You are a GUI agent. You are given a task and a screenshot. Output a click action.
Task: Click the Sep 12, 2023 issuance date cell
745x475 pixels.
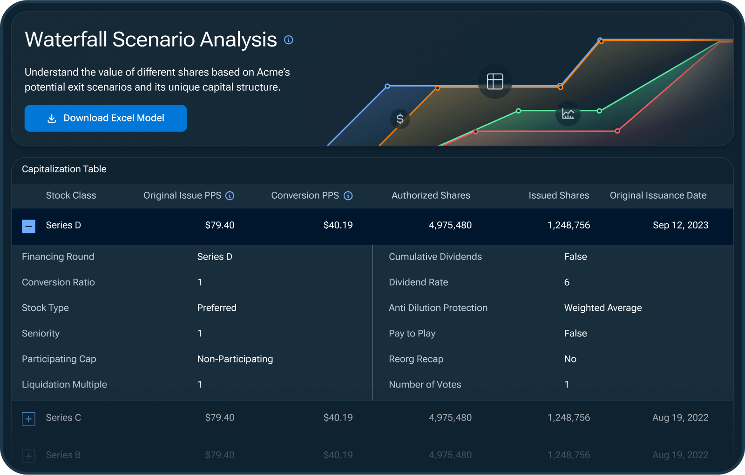680,225
